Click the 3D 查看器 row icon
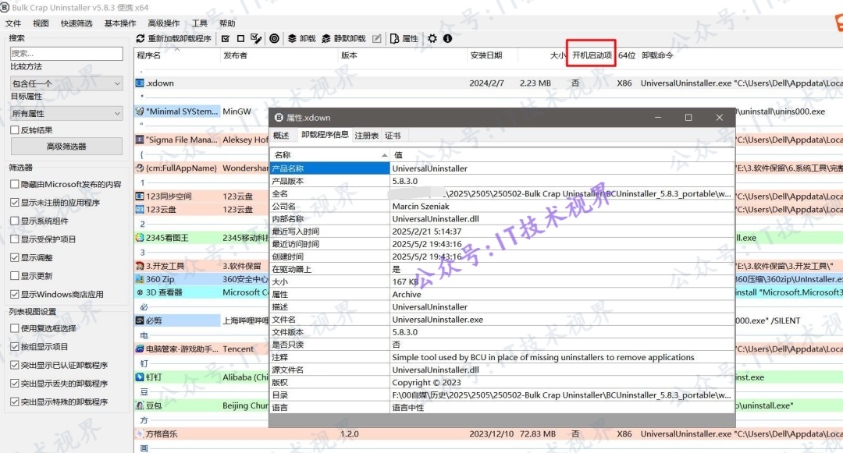Screen dimensions: 843x453 click(140, 292)
